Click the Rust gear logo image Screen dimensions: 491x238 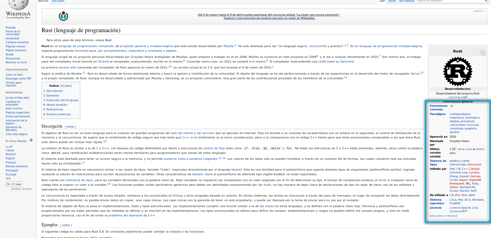point(457,72)
